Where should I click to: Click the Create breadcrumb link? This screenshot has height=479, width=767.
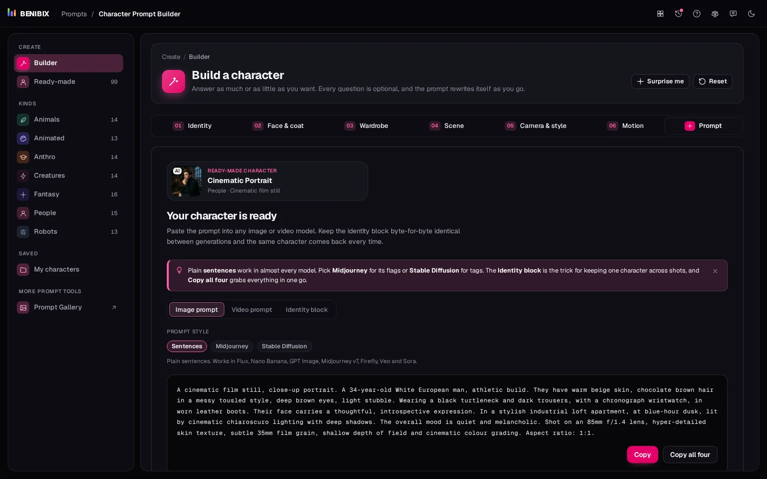(x=171, y=57)
